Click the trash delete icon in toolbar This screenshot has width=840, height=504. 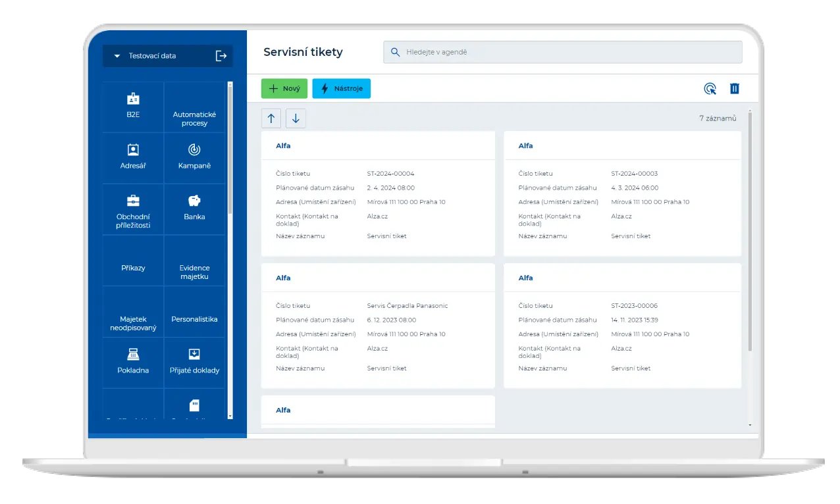(735, 89)
